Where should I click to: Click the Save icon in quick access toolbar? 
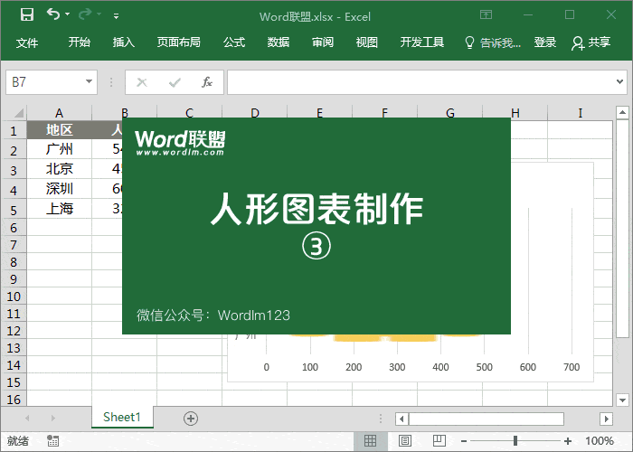point(27,14)
